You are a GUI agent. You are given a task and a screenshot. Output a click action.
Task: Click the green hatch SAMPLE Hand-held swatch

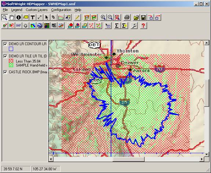coord(11,65)
